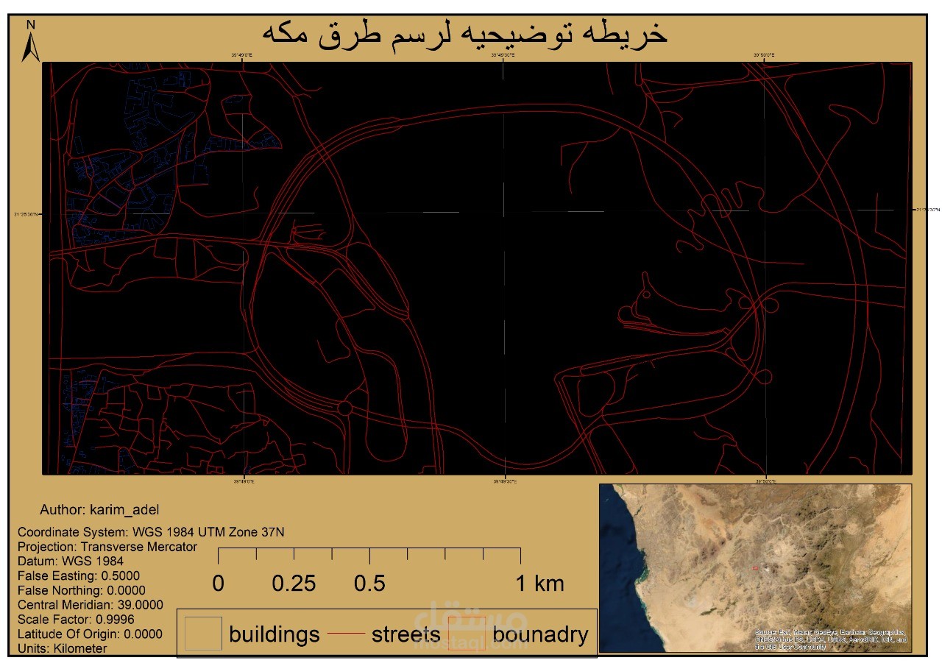Click the north arrow symbol
Screen dimensions: 942x666
31,41
